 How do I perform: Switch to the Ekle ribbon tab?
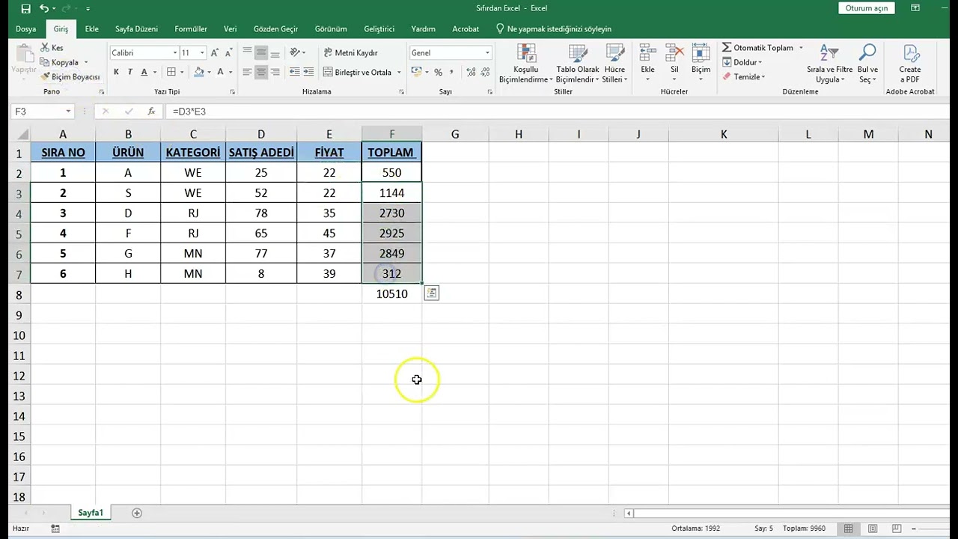(92, 28)
